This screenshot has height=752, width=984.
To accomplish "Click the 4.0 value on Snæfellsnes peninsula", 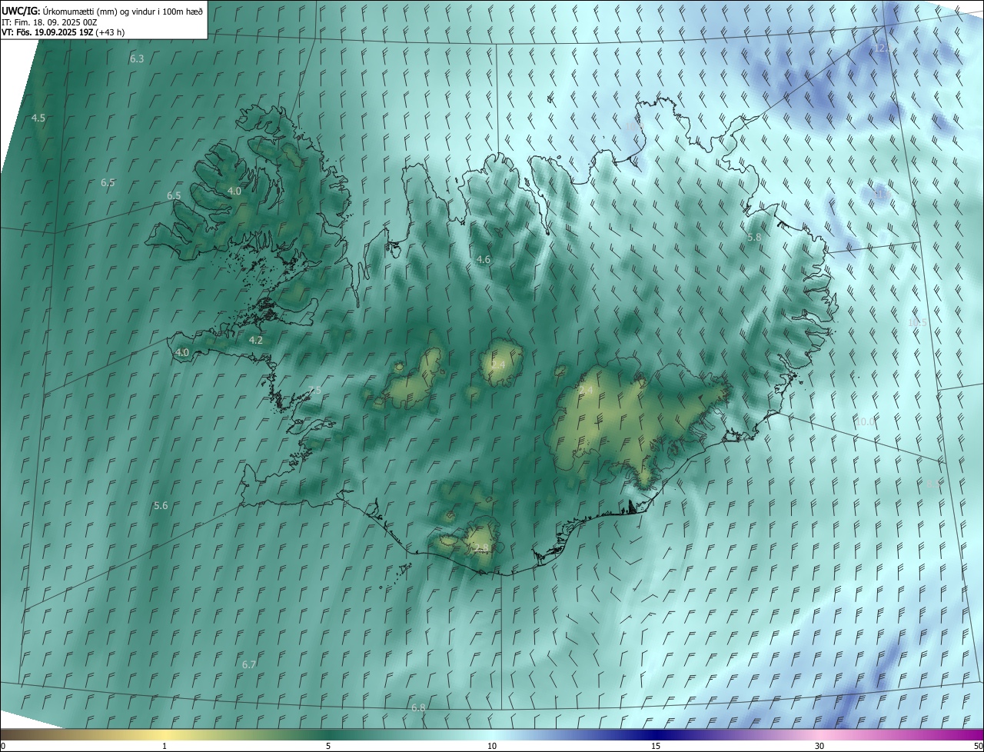I will [182, 352].
